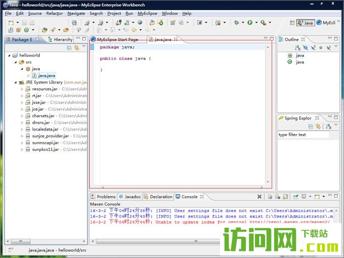Image resolution: width=344 pixels, height=258 pixels.
Task: Open the New wizard dropdown arrow
Action: click(x=17, y=22)
